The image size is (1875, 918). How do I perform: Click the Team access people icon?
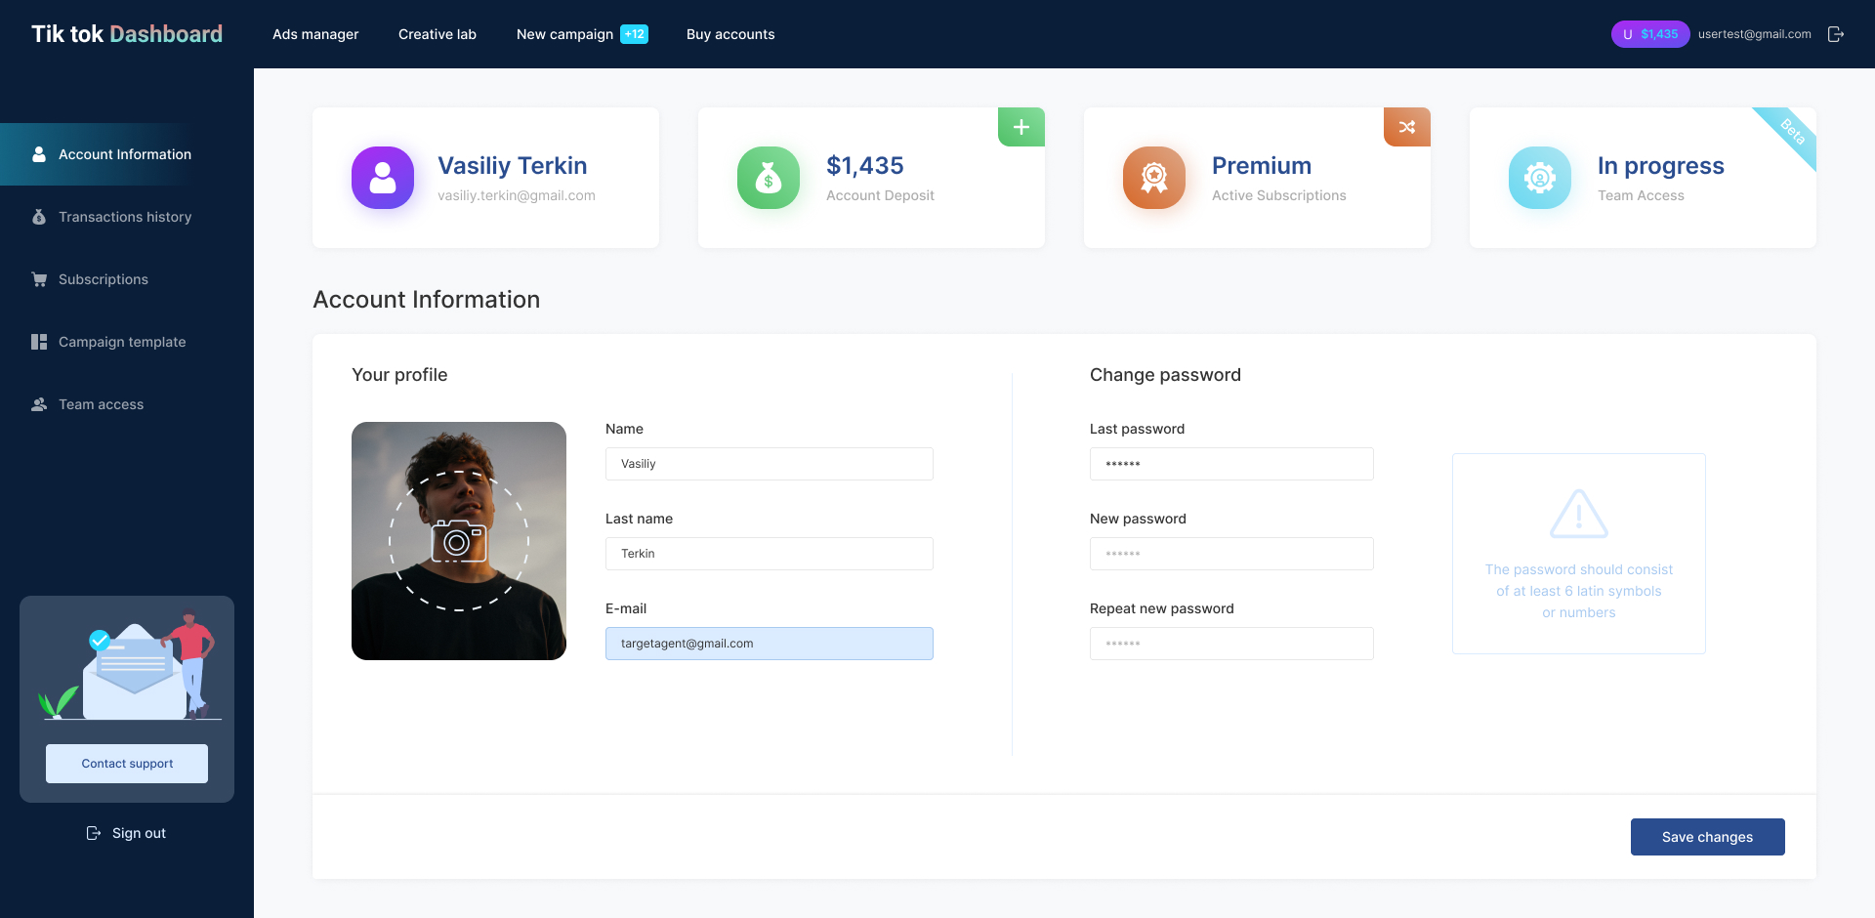point(39,404)
